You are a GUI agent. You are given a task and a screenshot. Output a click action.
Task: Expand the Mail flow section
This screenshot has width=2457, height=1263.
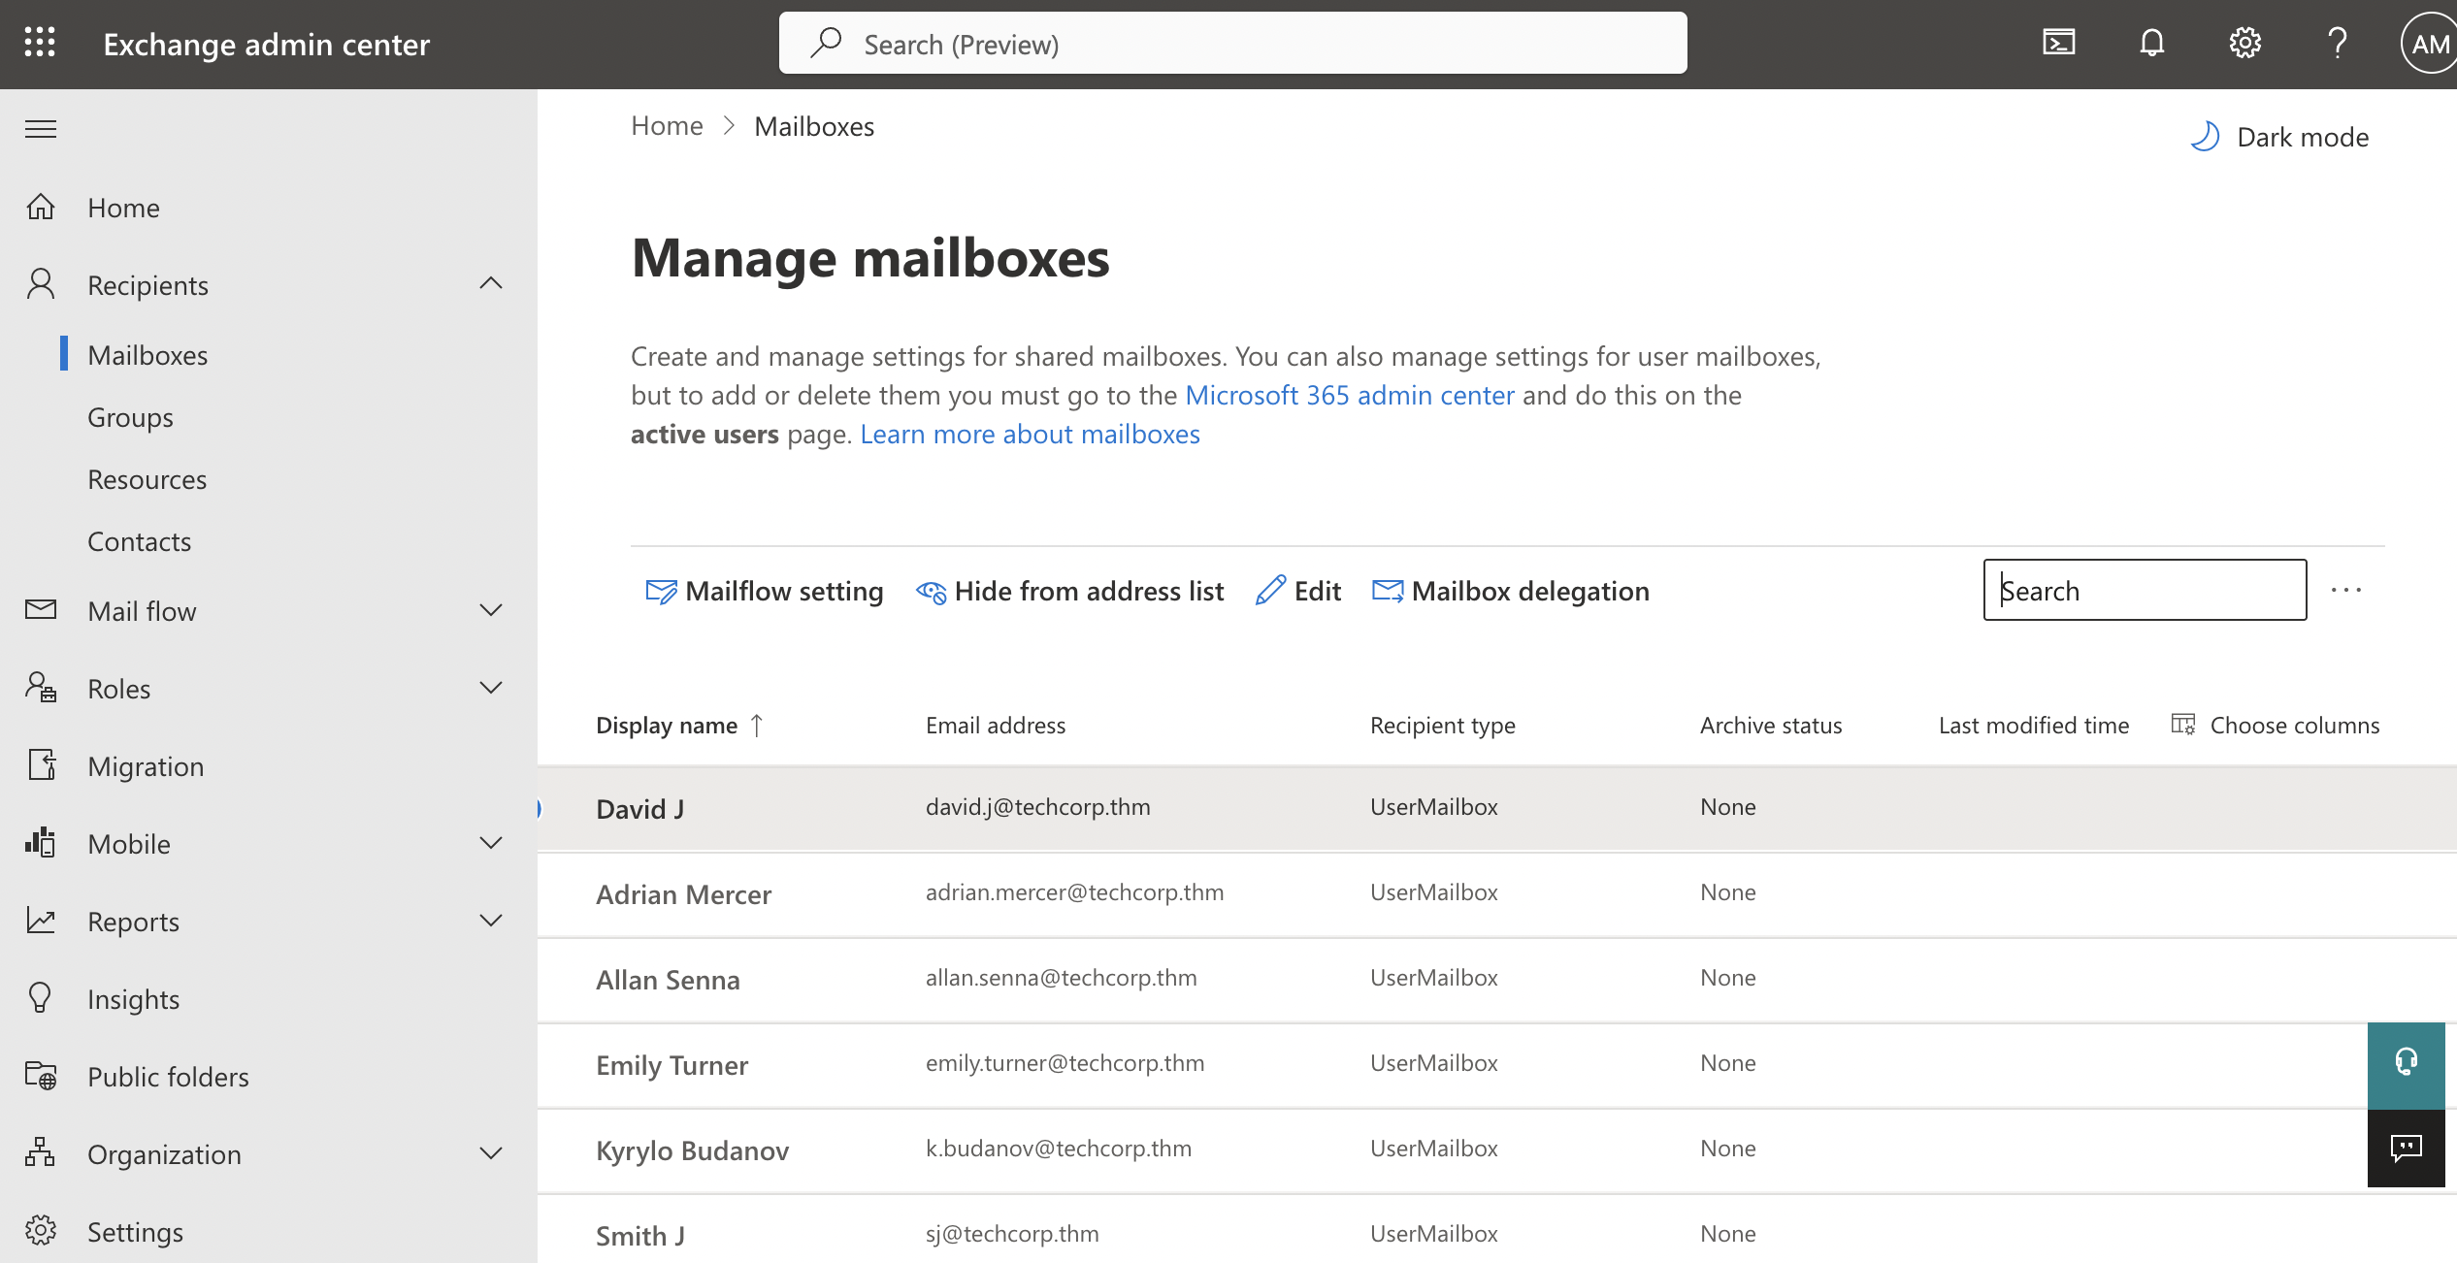click(x=491, y=610)
